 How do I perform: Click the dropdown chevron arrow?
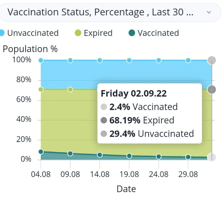pyautogui.click(x=209, y=12)
